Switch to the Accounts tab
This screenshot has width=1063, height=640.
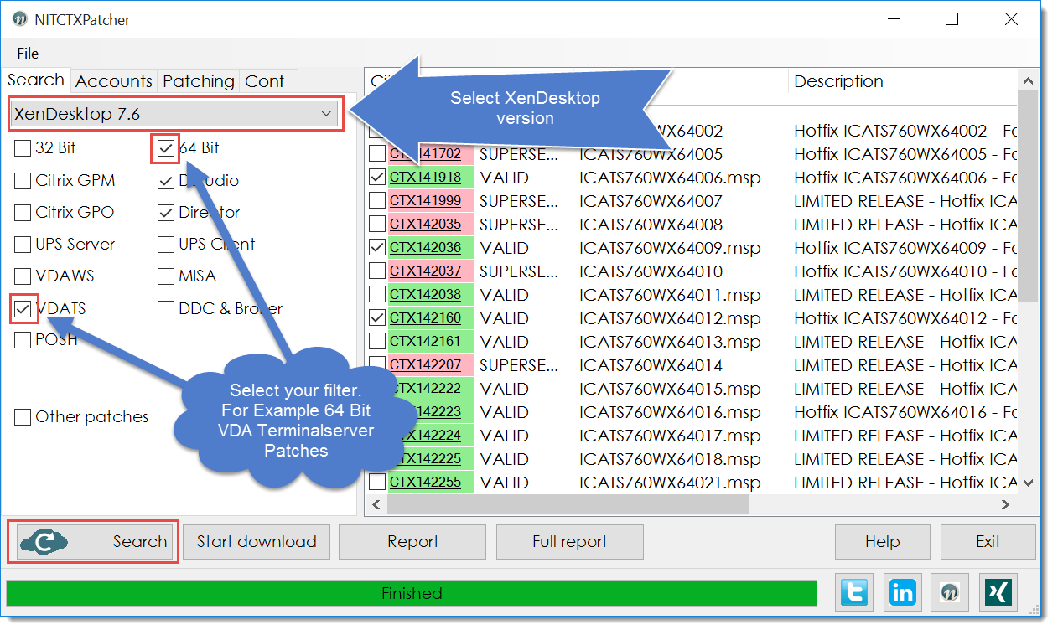(x=114, y=81)
